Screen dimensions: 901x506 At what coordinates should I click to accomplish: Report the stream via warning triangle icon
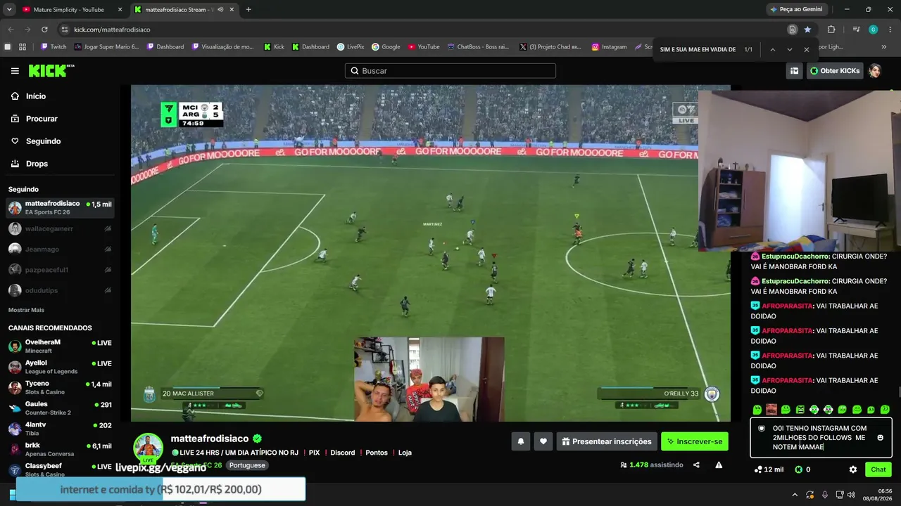tap(719, 465)
